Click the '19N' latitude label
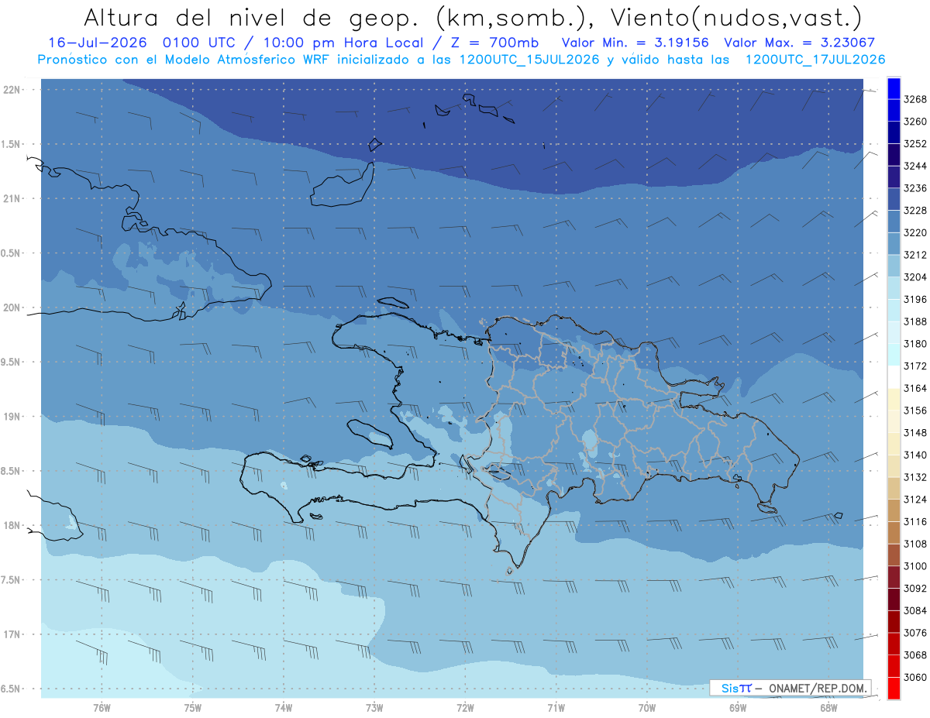Screen dimensions: 930x718 coord(12,417)
